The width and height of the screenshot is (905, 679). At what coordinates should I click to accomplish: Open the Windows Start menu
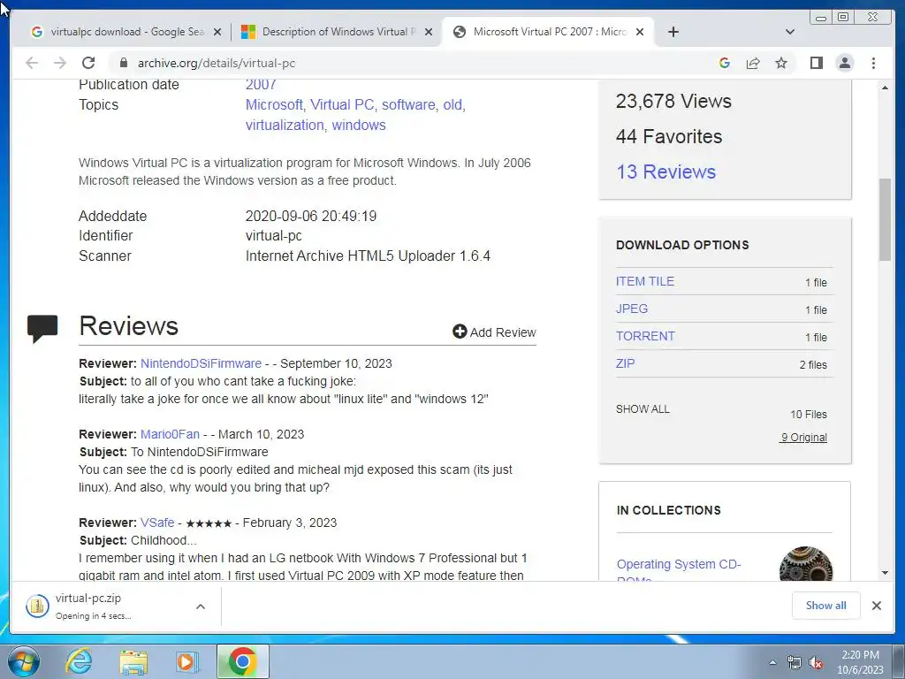tap(23, 661)
